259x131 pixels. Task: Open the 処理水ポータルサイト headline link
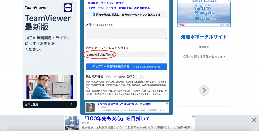(x=204, y=37)
